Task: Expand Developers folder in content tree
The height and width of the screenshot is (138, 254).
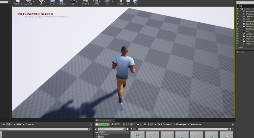Action: [97, 135]
